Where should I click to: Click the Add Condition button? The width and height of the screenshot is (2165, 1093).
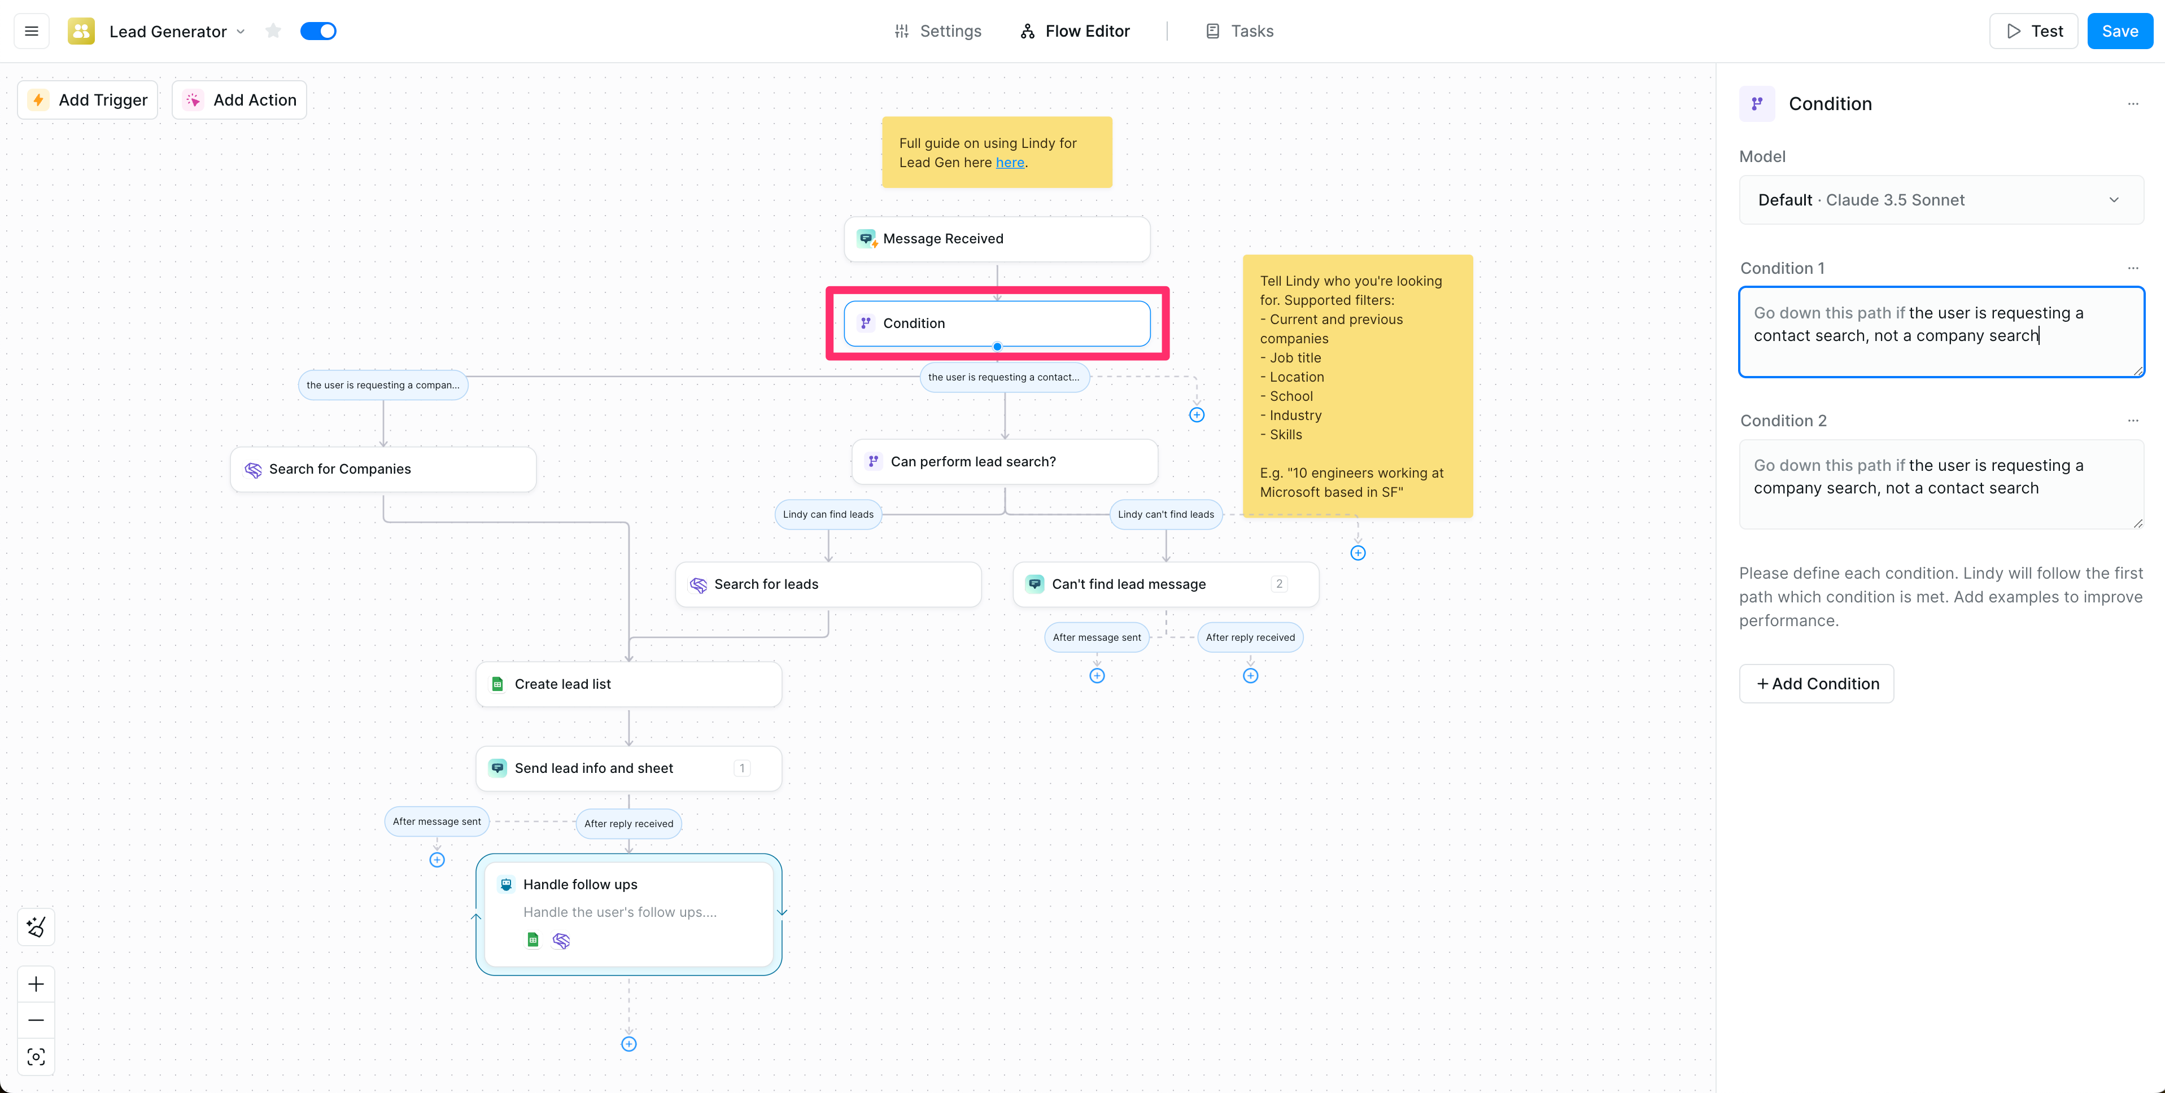(x=1816, y=684)
